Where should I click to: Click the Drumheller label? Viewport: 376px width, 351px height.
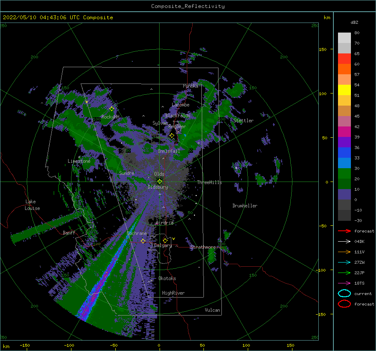pyautogui.click(x=245, y=206)
